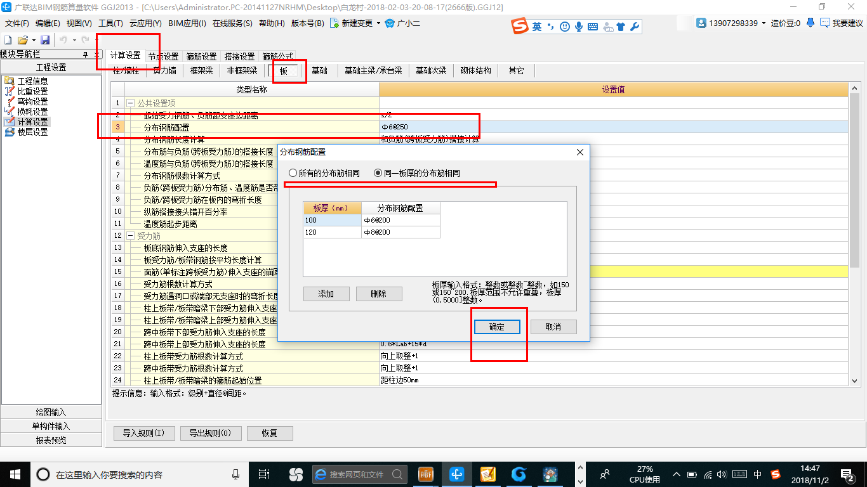Open the PDF app on taskbar
The width and height of the screenshot is (867, 487).
pos(426,474)
